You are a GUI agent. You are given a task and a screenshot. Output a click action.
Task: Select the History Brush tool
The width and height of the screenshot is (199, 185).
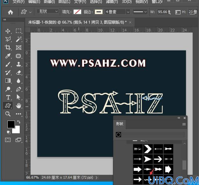[x=8, y=73]
